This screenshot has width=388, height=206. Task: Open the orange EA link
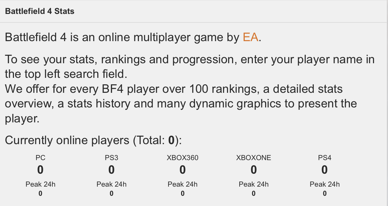click(x=250, y=37)
